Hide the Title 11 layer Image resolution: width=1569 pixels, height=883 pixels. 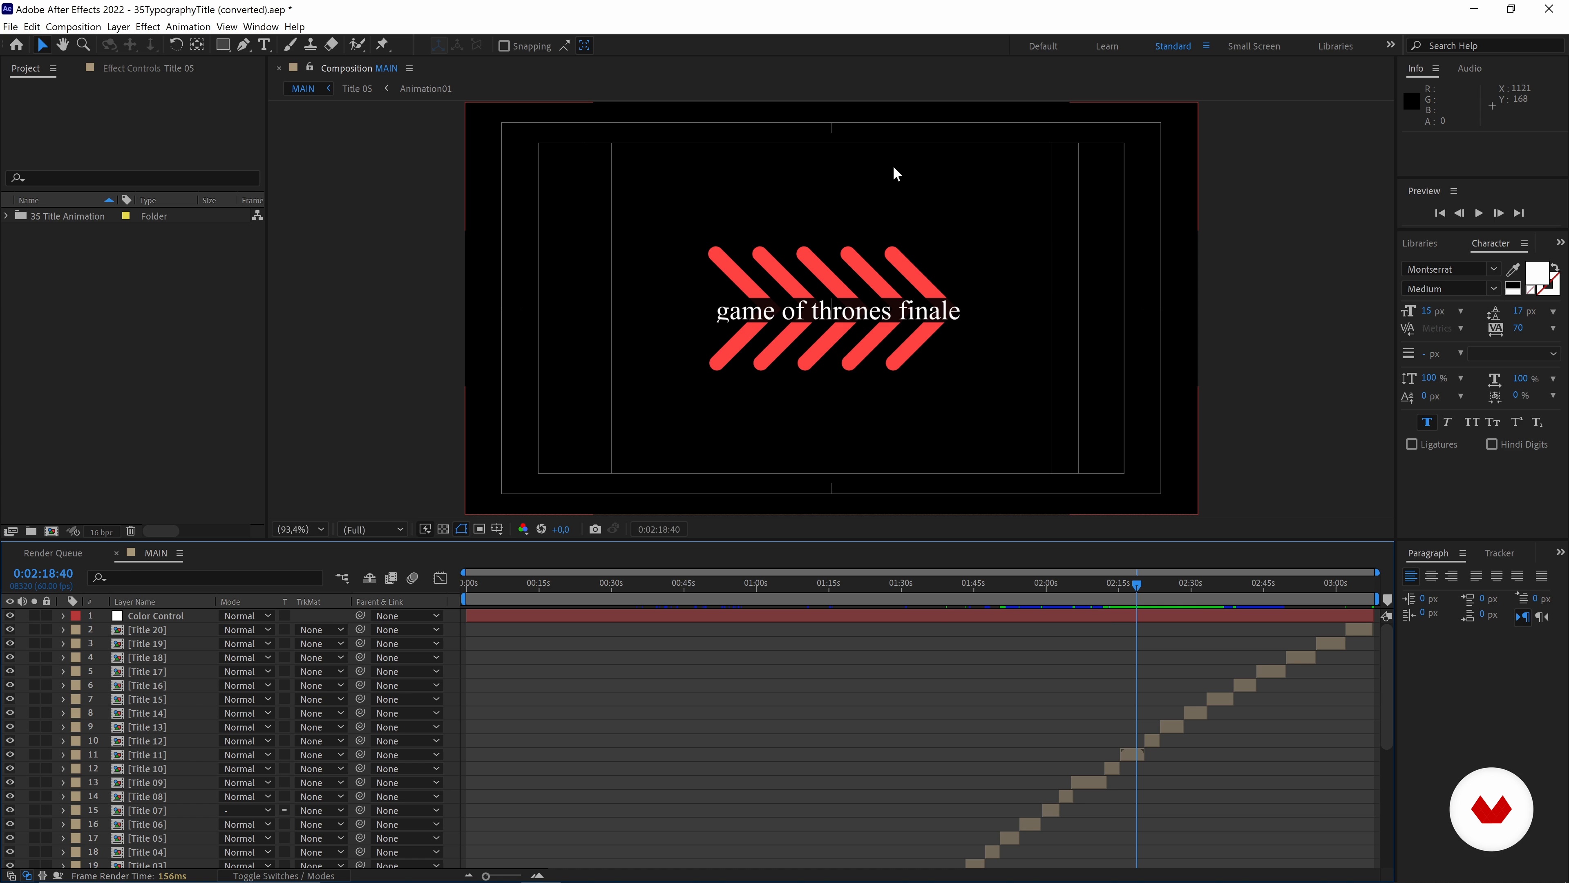[10, 754]
